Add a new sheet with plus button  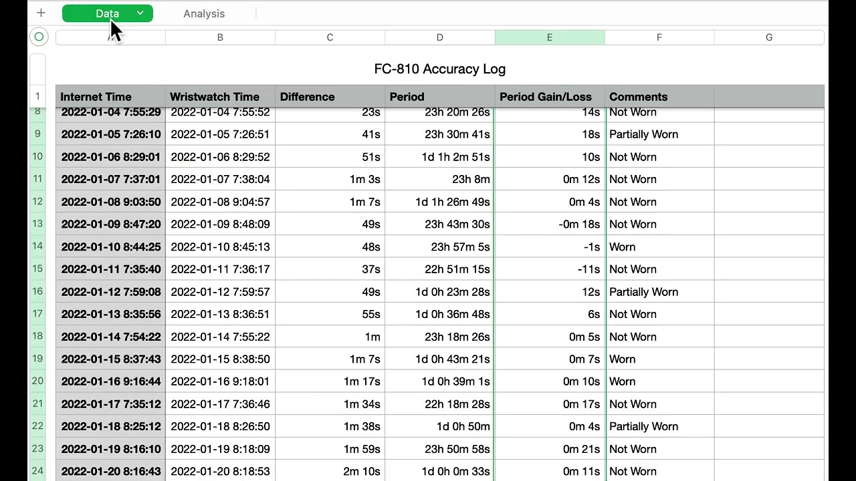pyautogui.click(x=41, y=13)
